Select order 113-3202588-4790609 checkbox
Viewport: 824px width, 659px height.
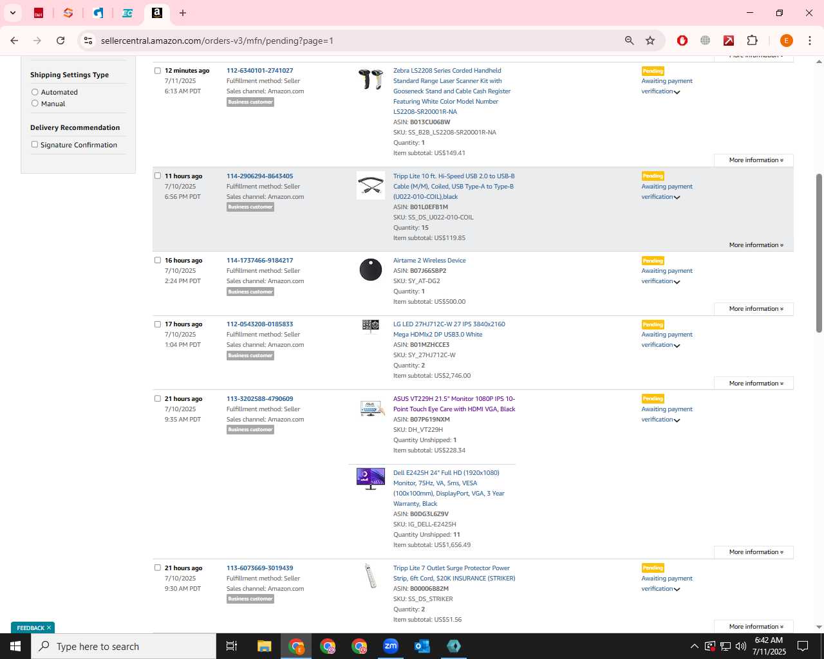coord(157,398)
